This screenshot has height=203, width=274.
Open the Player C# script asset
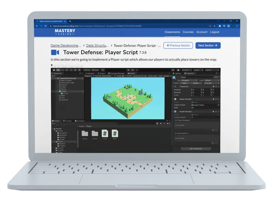115,133
